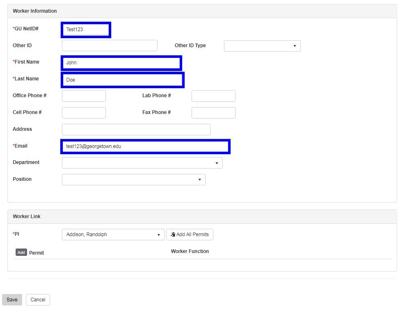Edit the First Name field

point(121,63)
